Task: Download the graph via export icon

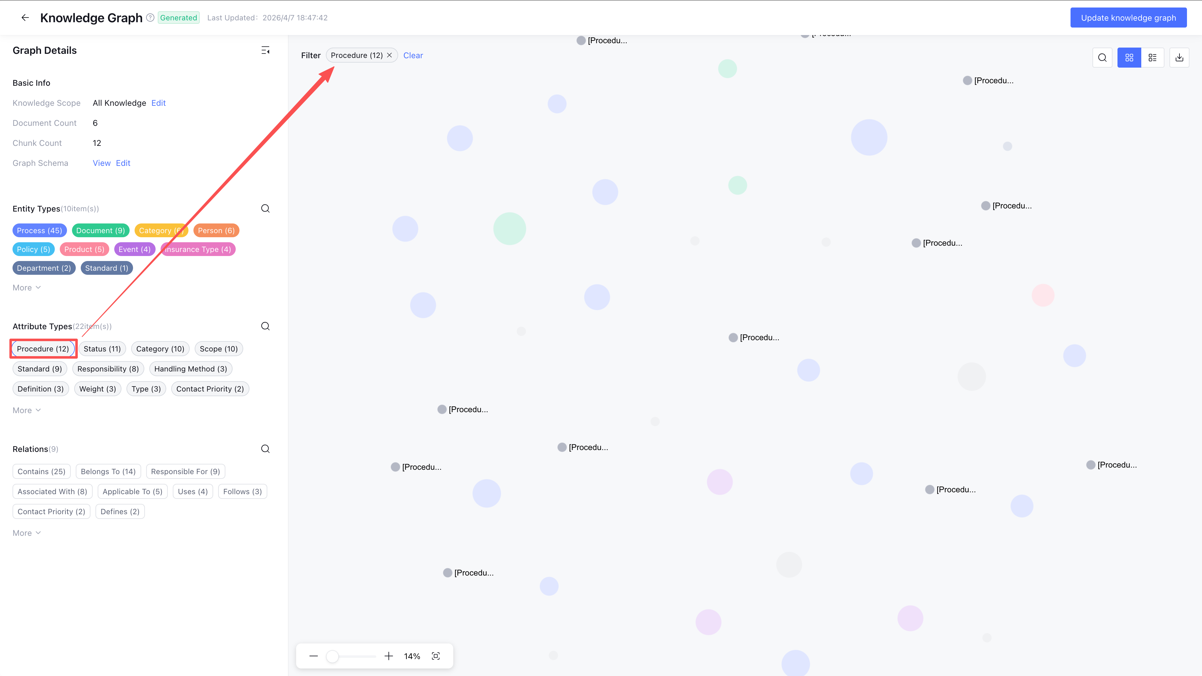Action: point(1179,57)
